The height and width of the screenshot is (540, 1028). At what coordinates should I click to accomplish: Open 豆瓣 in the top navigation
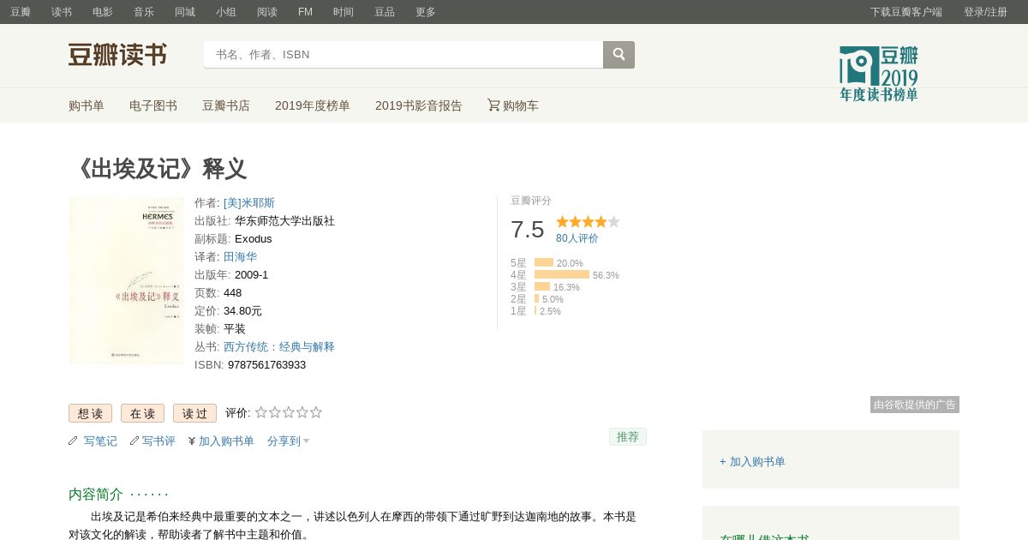coord(21,12)
